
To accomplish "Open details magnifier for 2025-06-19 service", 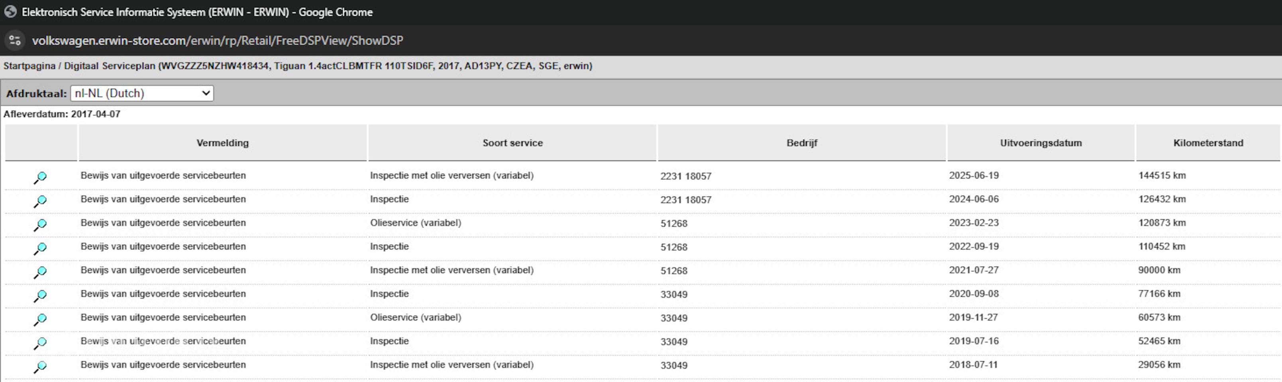I will [40, 177].
